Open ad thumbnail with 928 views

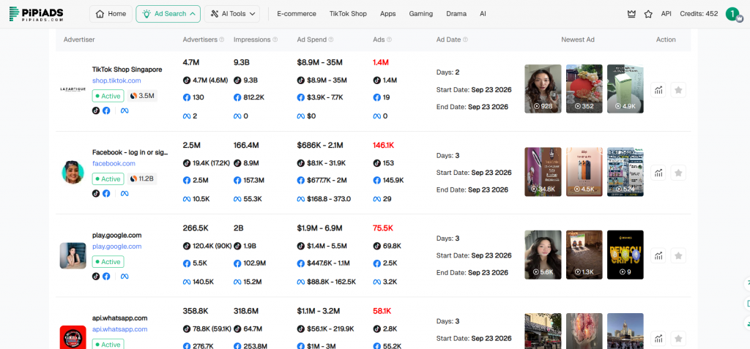[x=543, y=89]
